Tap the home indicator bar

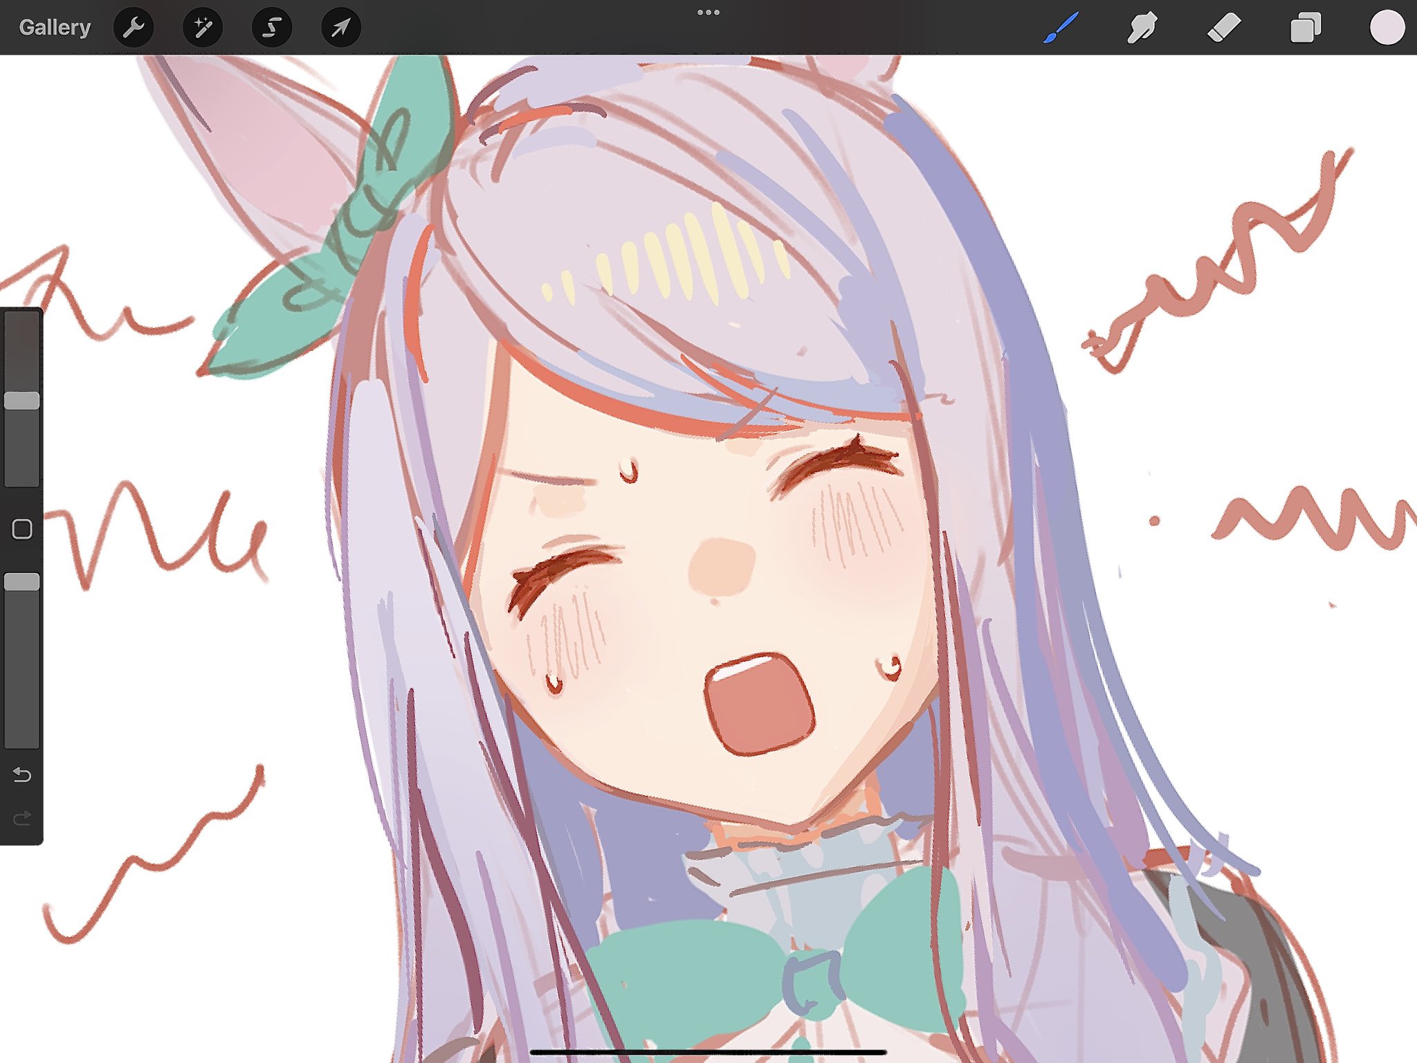[708, 1052]
